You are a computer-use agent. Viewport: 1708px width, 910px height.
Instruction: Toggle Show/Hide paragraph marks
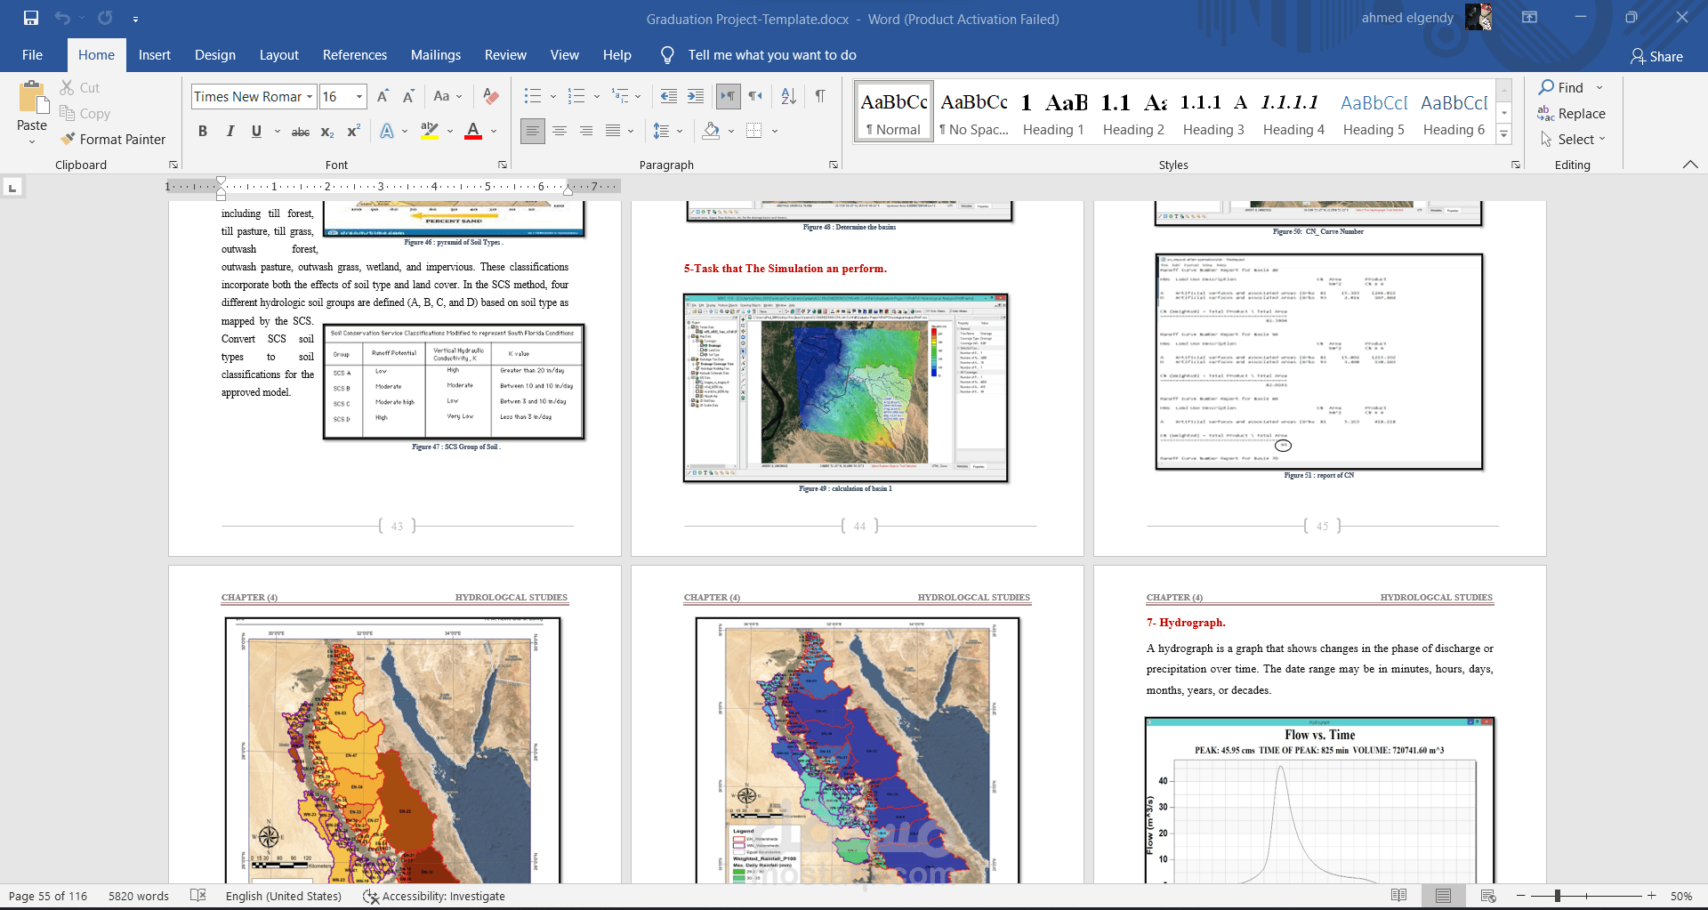820,96
